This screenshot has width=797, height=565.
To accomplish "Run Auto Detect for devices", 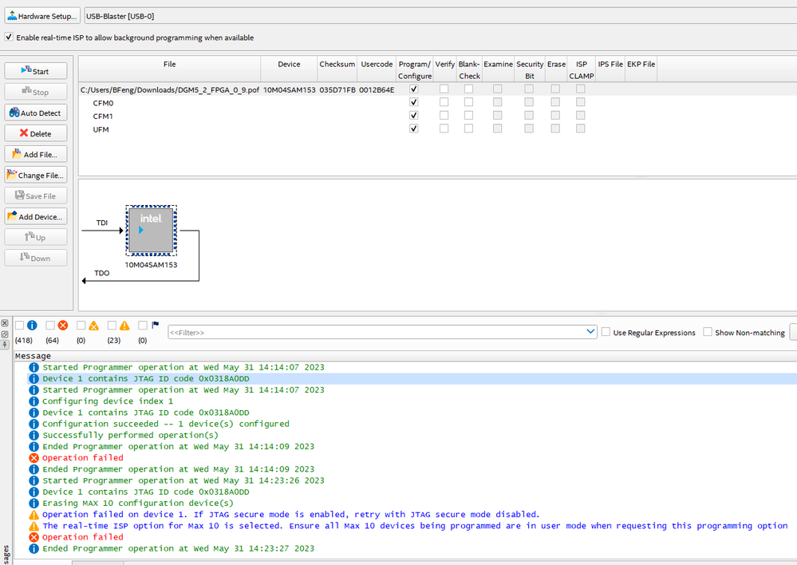I will tap(35, 113).
